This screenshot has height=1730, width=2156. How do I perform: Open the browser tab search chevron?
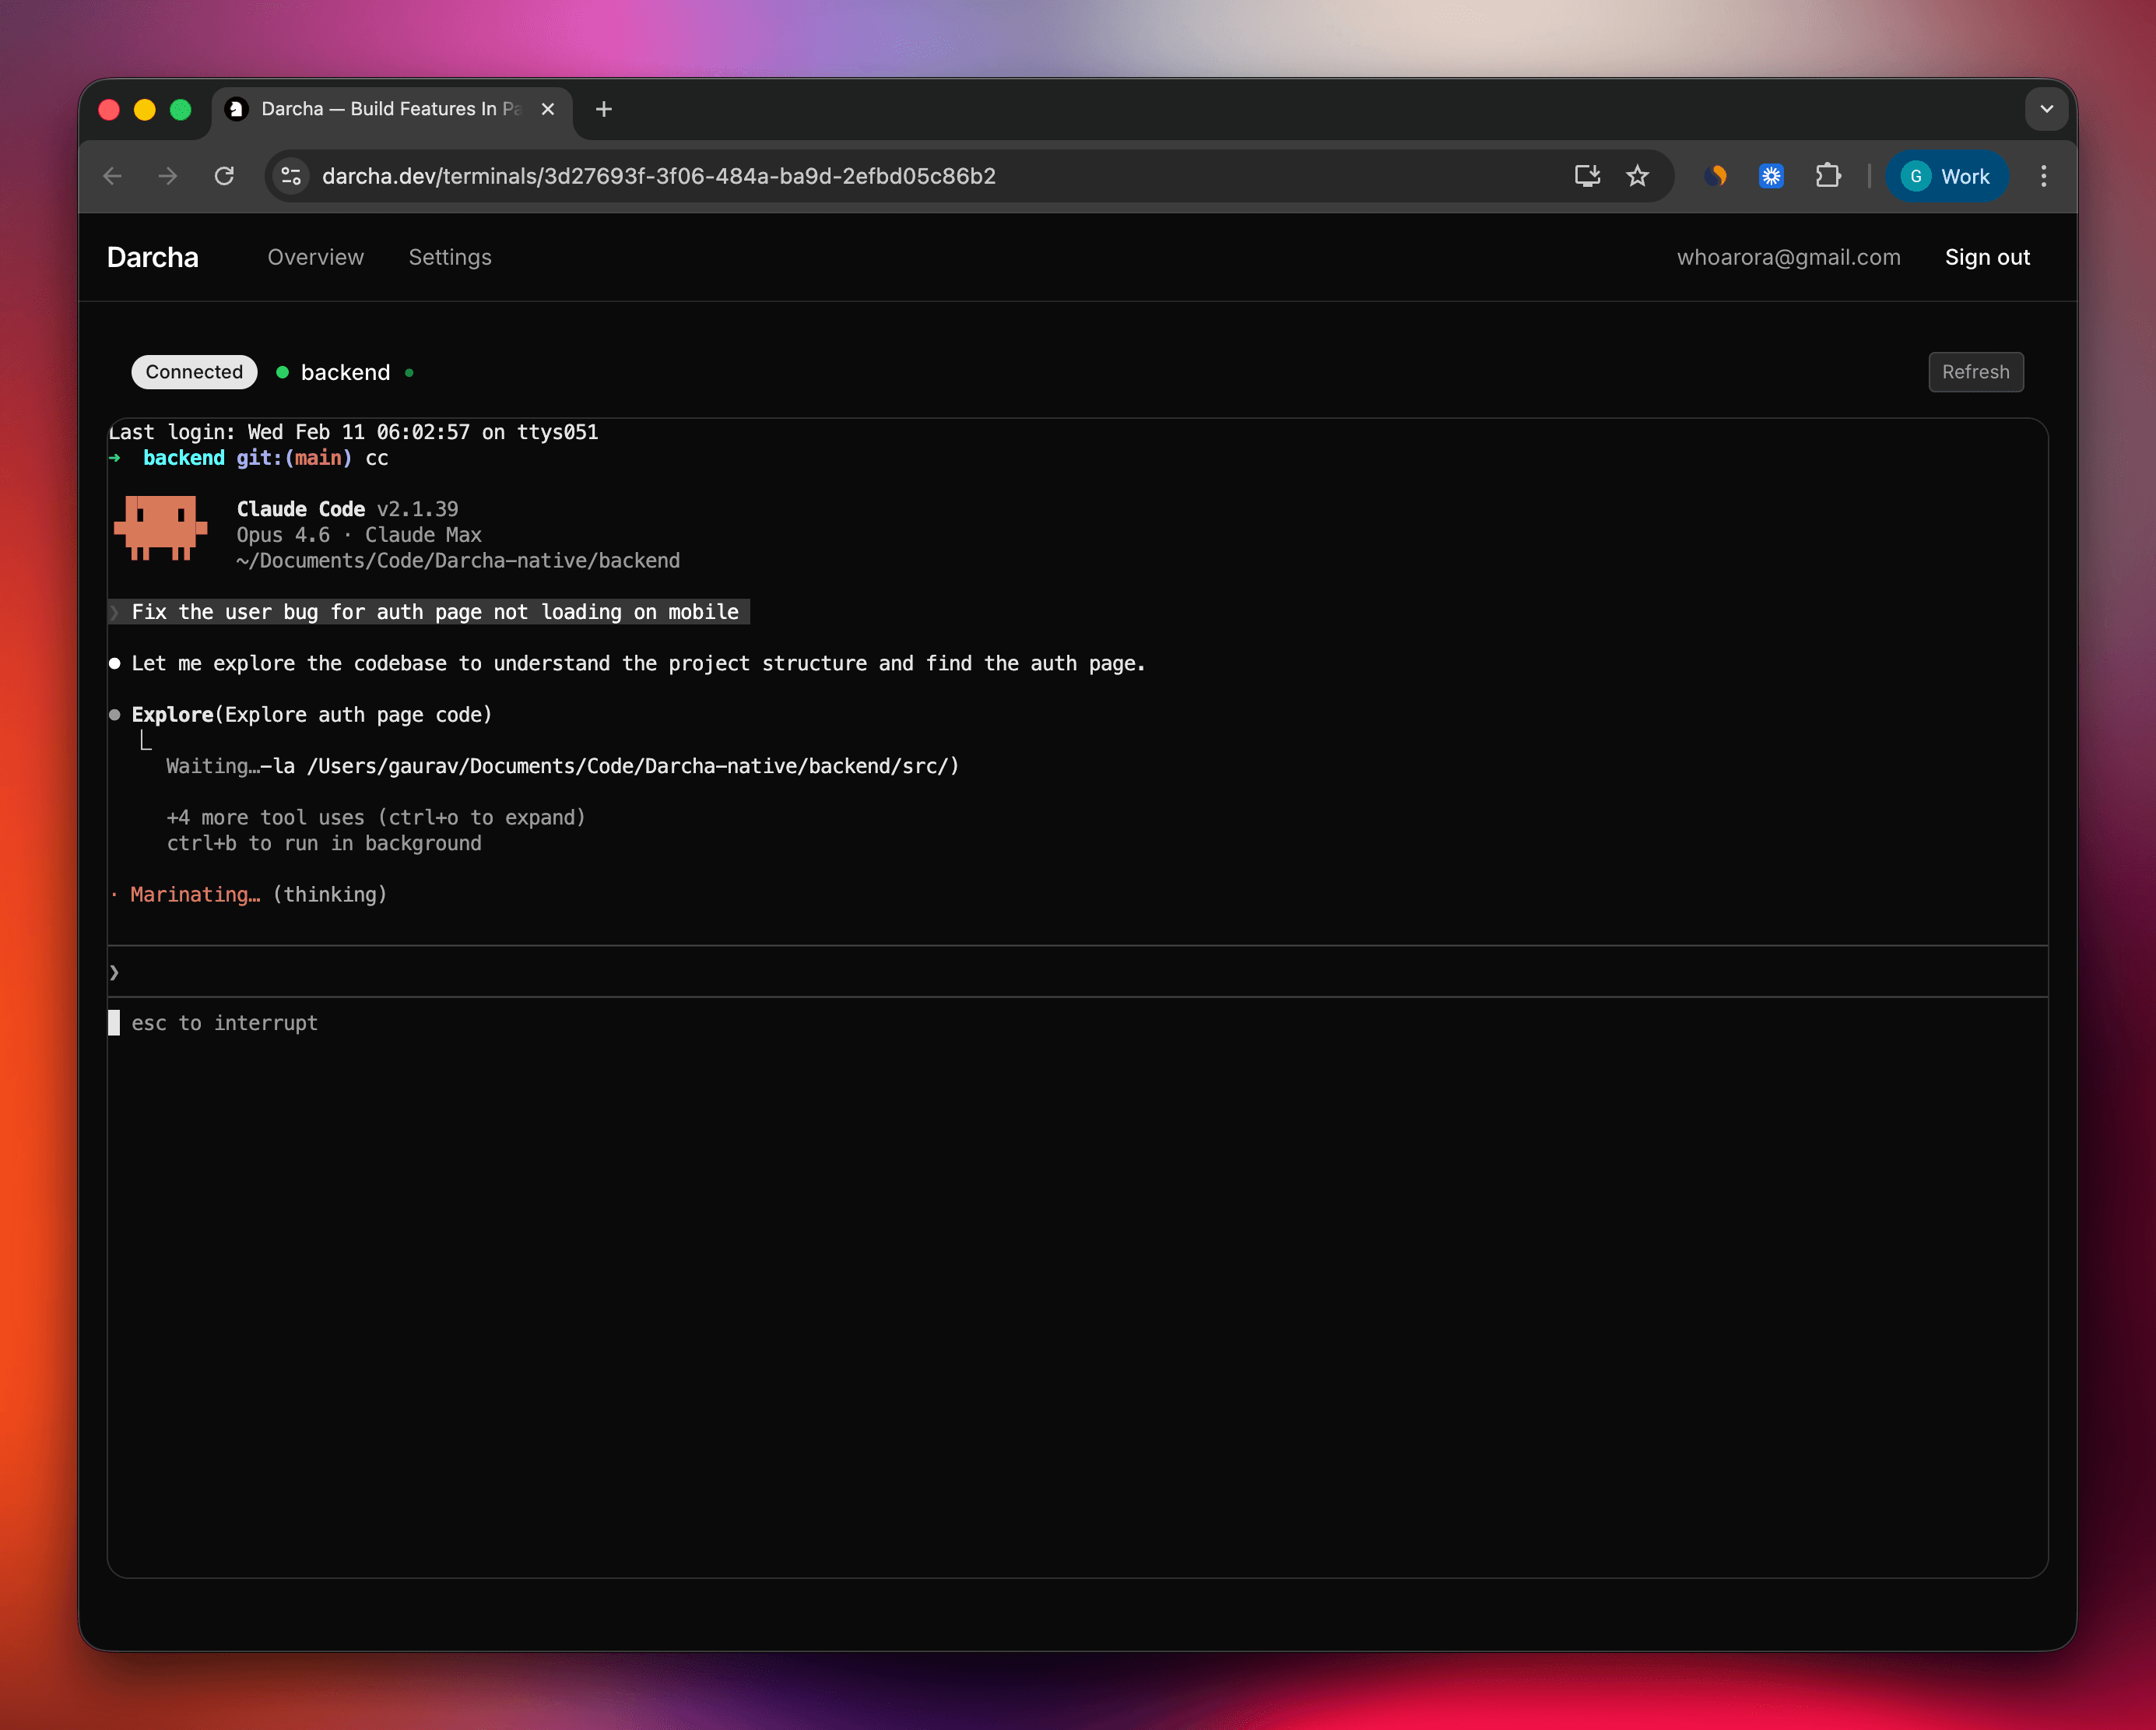tap(2046, 109)
